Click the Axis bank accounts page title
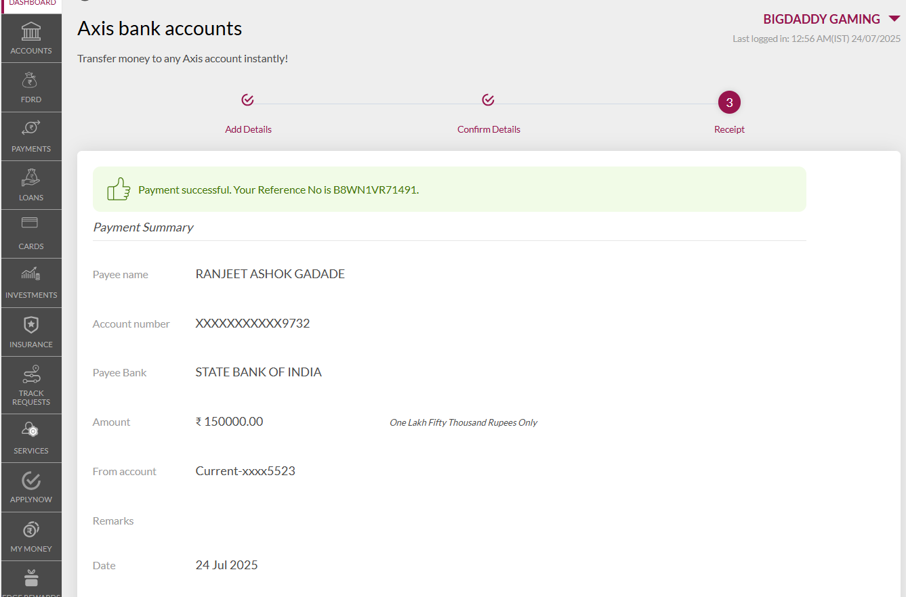This screenshot has width=906, height=597. tap(160, 28)
